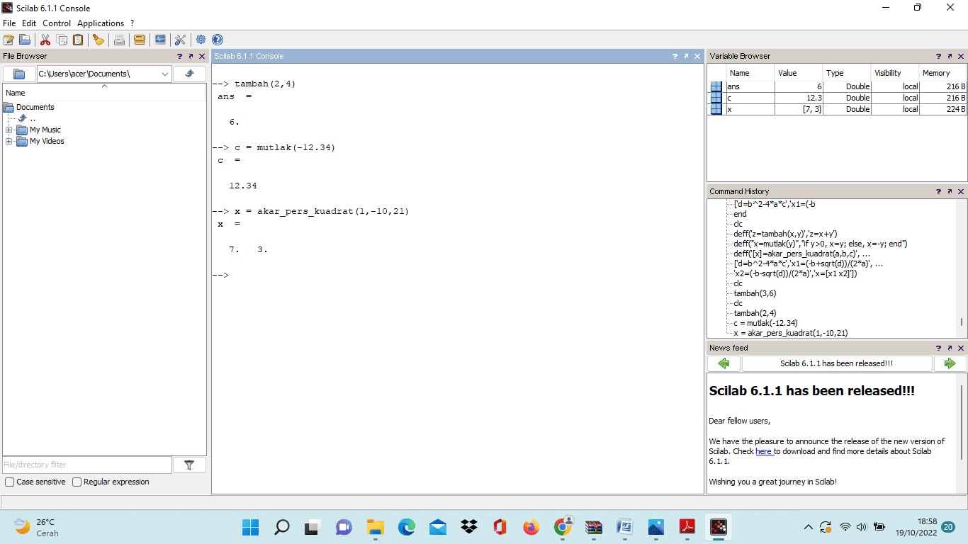
Task: Select history entry c = mutlak(-12.34)
Action: (x=765, y=323)
